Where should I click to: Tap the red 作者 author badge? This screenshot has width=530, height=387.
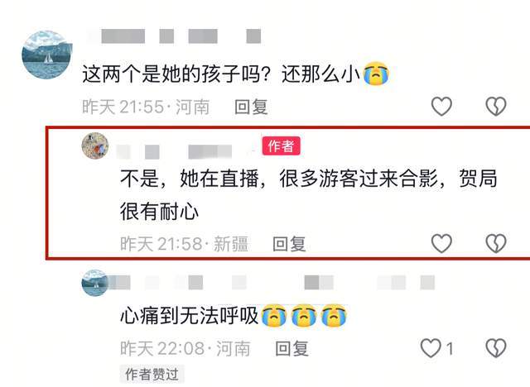click(x=281, y=146)
